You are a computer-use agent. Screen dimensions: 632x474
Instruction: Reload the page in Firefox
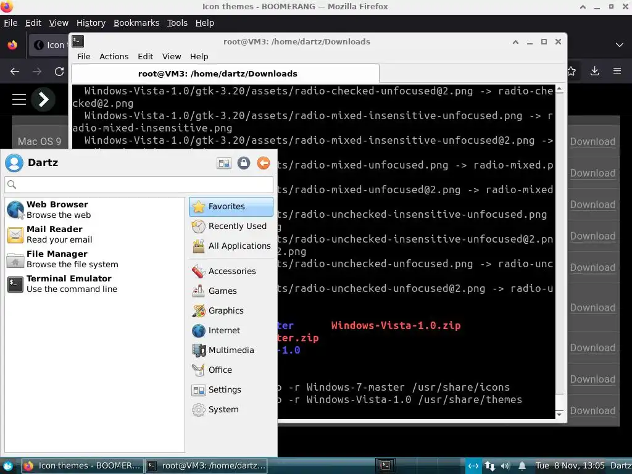[59, 72]
